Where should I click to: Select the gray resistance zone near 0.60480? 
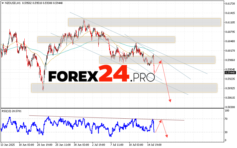[106, 40]
